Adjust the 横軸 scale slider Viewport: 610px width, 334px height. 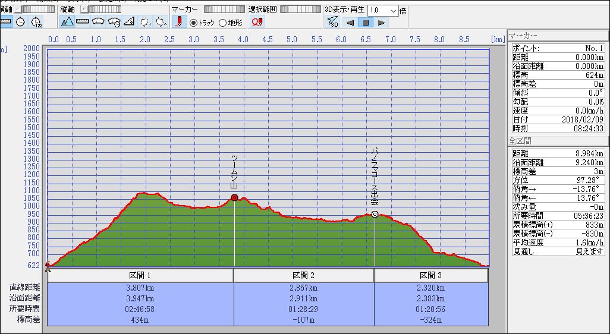click(x=38, y=9)
